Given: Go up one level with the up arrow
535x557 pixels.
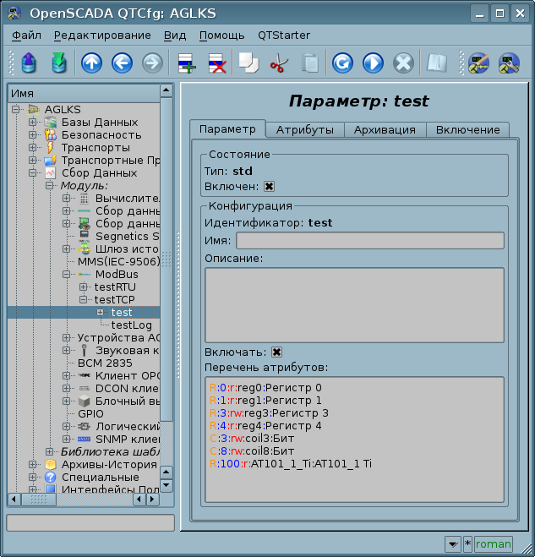Looking at the screenshot, I should tap(91, 63).
